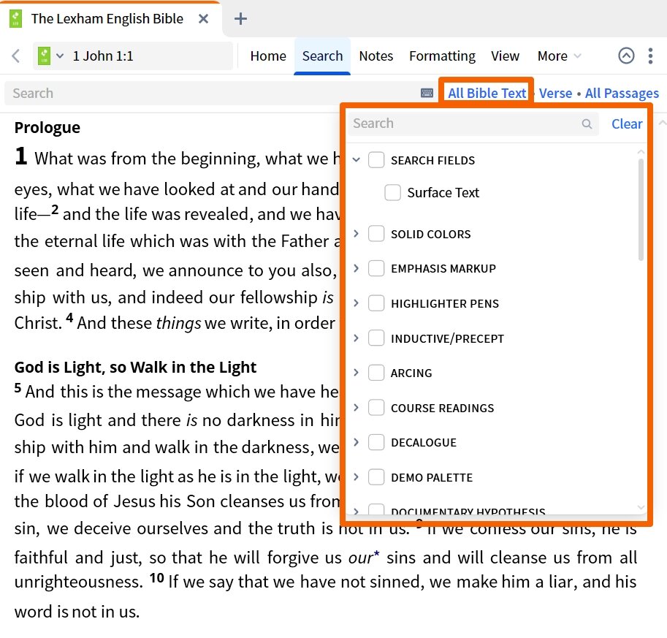Screen dimensions: 667x638
Task: Expand the COURSE READINGS group
Action: point(357,408)
